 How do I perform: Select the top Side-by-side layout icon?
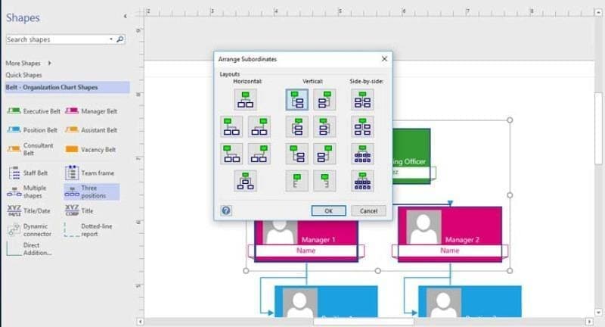[362, 100]
